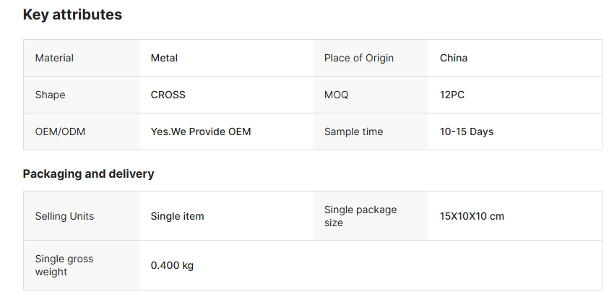Click the Single item value
The width and height of the screenshot is (609, 297).
(x=177, y=216)
